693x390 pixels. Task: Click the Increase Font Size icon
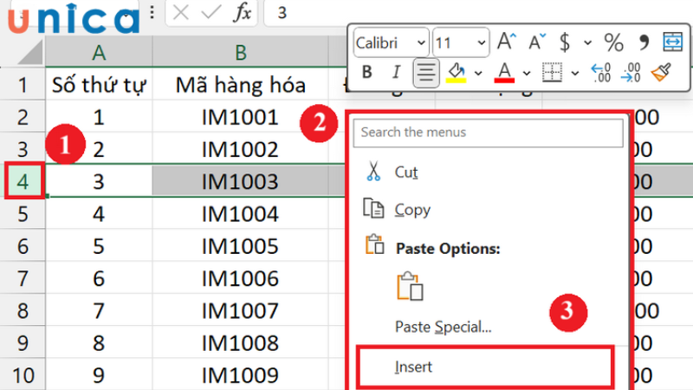coord(507,42)
